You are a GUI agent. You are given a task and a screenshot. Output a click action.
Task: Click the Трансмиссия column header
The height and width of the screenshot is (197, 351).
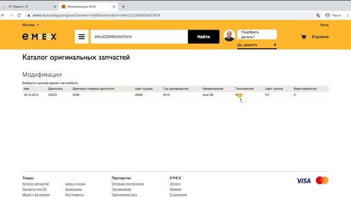pos(245,89)
